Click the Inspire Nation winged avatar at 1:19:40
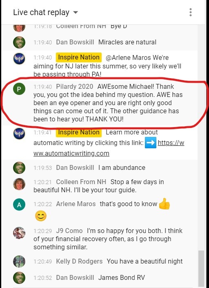This screenshot has width=209, height=288. [19, 59]
